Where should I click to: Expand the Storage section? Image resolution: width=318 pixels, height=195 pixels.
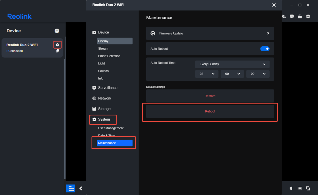click(x=102, y=109)
